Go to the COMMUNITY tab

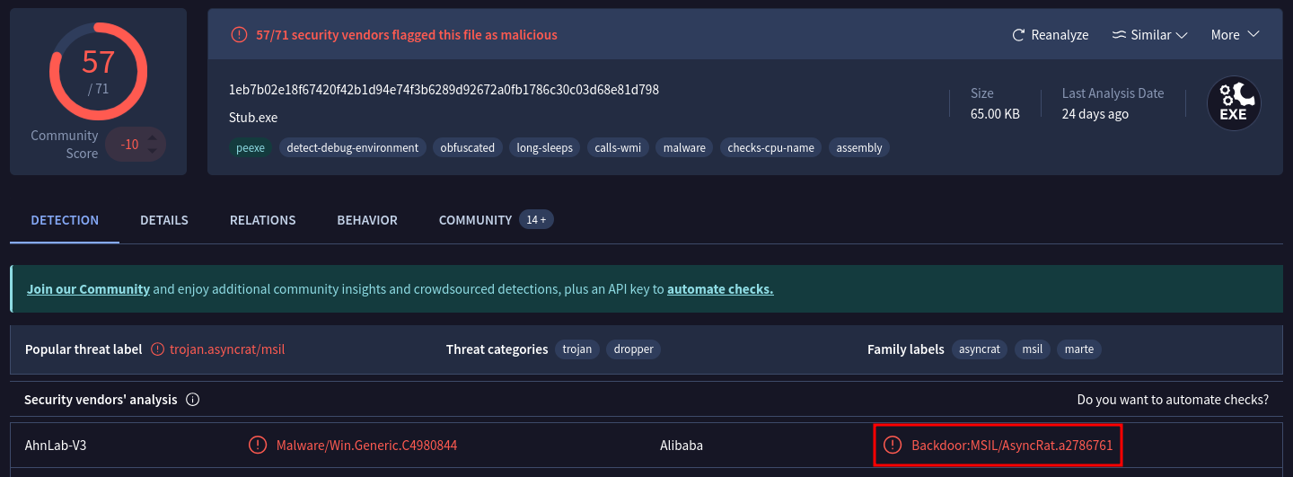pos(475,220)
